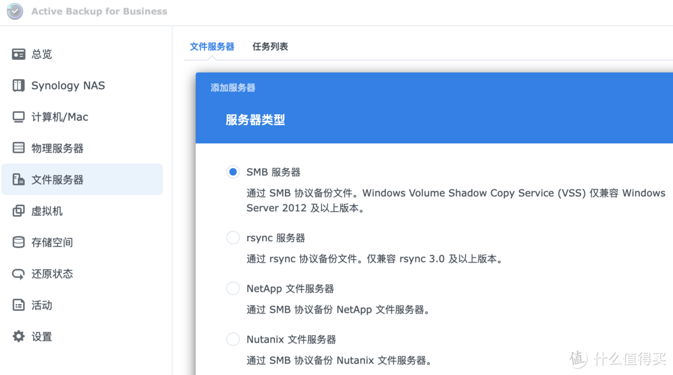Click the 服务器类型 dialog header

[x=255, y=120]
